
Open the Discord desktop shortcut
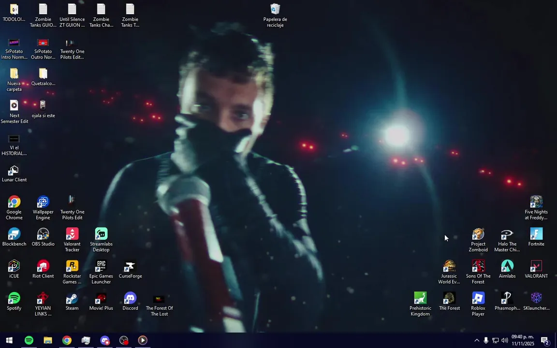pyautogui.click(x=130, y=301)
